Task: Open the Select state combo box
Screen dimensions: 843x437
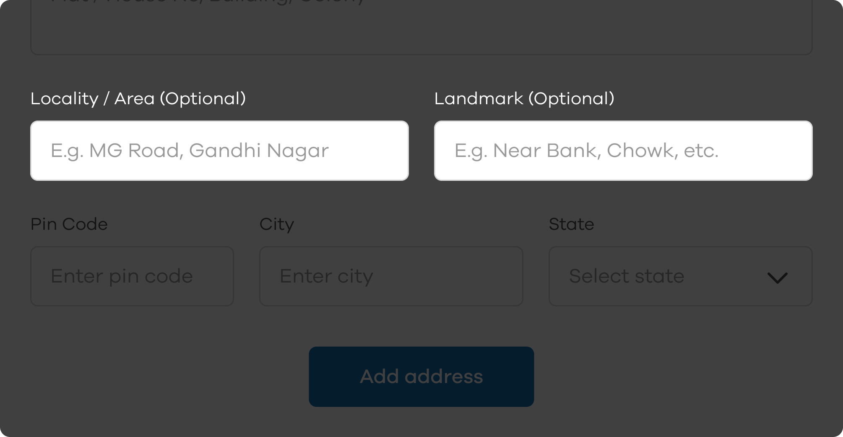Action: point(680,276)
